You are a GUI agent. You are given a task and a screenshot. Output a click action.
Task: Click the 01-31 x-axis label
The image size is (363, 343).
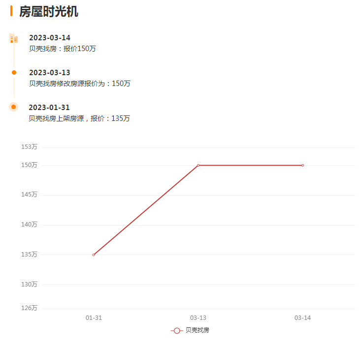click(x=94, y=318)
